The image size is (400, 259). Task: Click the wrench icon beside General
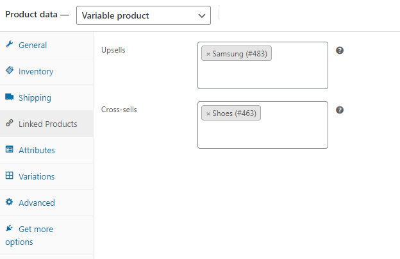[9, 45]
